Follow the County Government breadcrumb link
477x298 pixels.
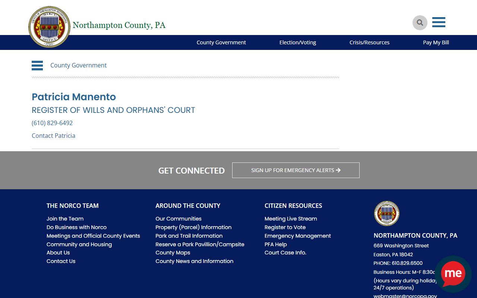78,65
